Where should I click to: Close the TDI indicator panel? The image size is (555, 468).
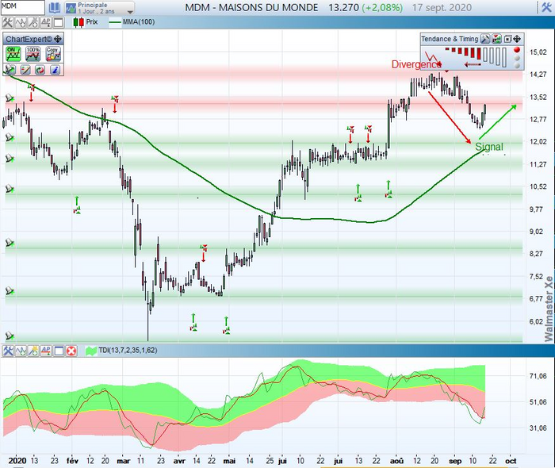71,351
